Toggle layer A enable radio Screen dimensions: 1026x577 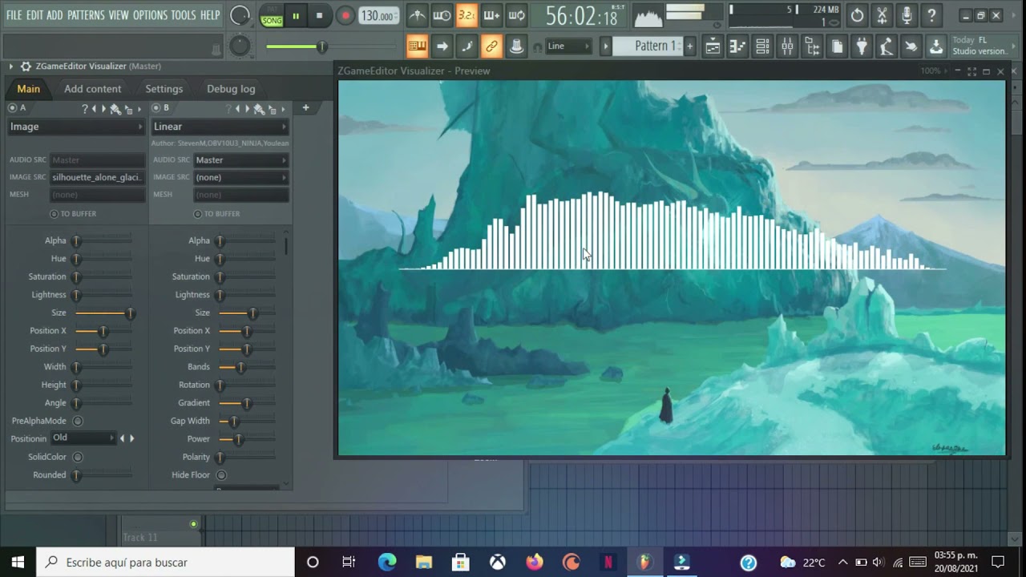12,108
